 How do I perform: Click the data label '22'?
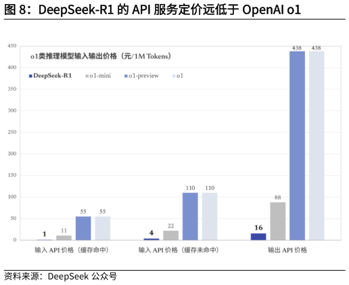[x=171, y=226]
